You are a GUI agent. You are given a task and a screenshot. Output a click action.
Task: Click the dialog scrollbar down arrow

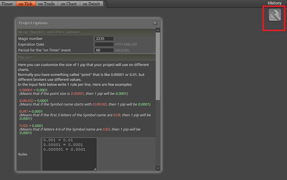158,168
